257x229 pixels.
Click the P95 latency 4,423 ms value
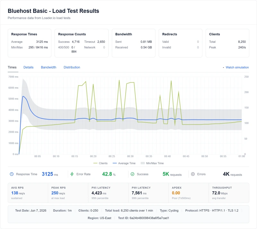(x=99, y=193)
